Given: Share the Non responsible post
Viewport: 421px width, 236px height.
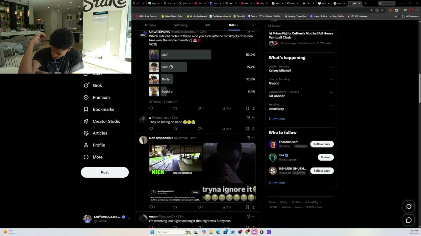Looking at the screenshot, I should pos(254,207).
